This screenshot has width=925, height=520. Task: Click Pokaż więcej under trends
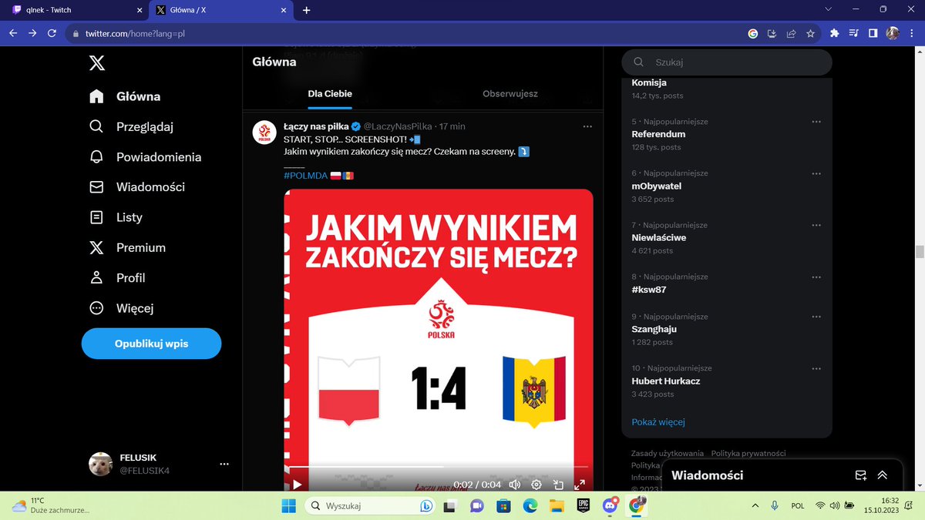pyautogui.click(x=658, y=422)
